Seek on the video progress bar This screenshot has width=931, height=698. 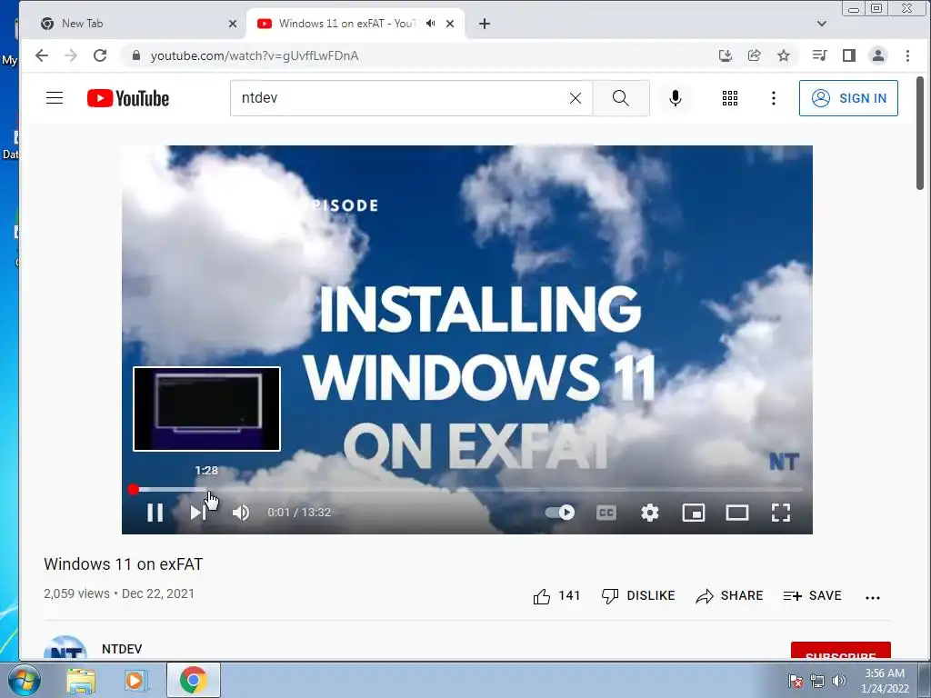466,490
